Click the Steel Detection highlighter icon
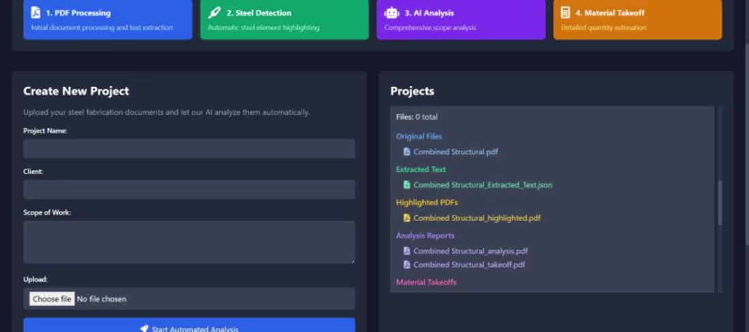This screenshot has height=332, width=749. pyautogui.click(x=214, y=13)
